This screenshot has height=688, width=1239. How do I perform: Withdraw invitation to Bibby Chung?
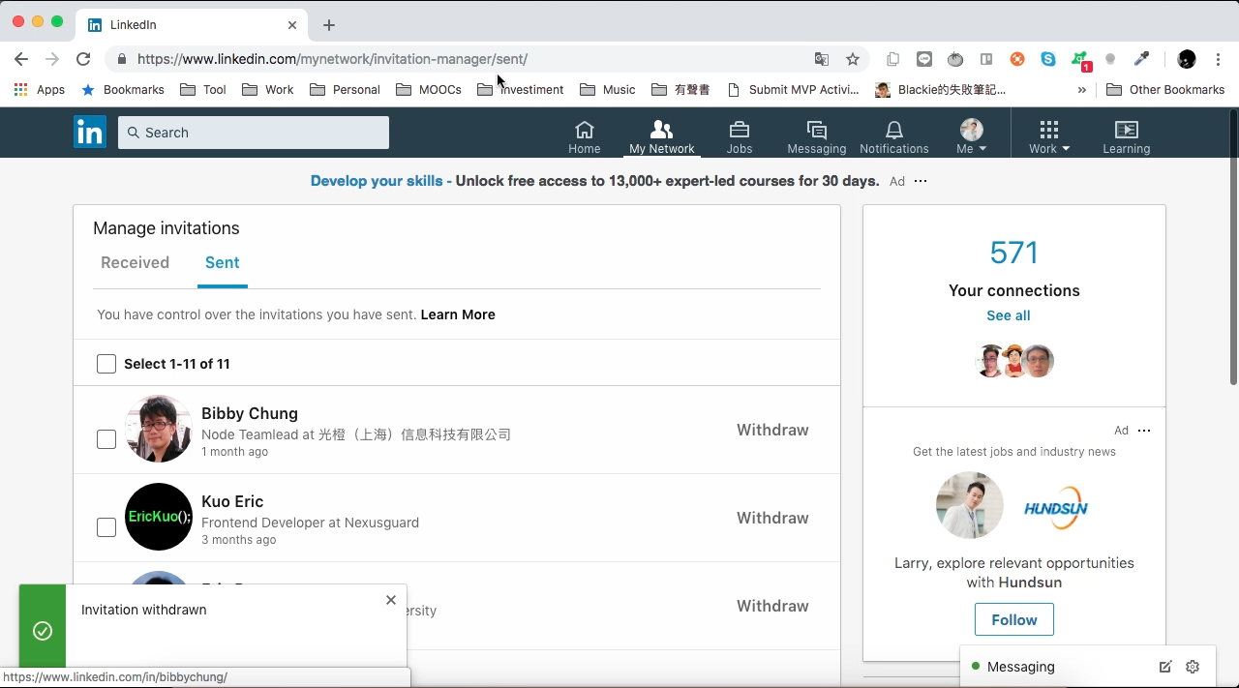(x=772, y=430)
